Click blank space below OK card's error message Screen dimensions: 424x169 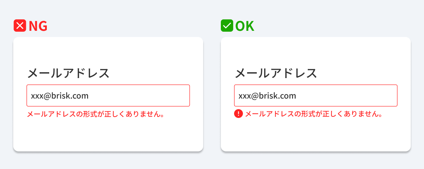tap(316, 135)
